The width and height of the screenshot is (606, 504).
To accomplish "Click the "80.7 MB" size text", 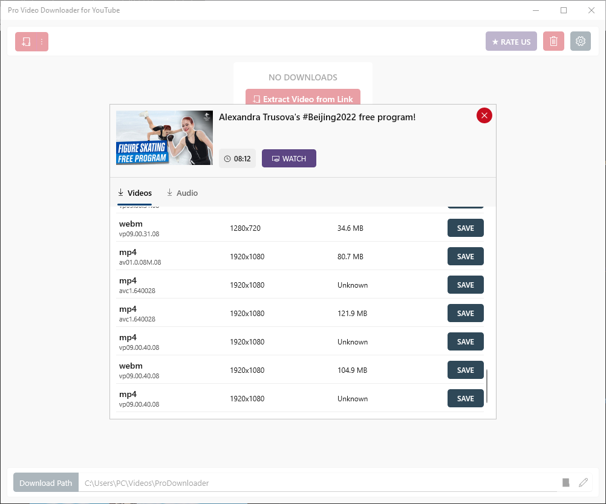I will pyautogui.click(x=350, y=256).
